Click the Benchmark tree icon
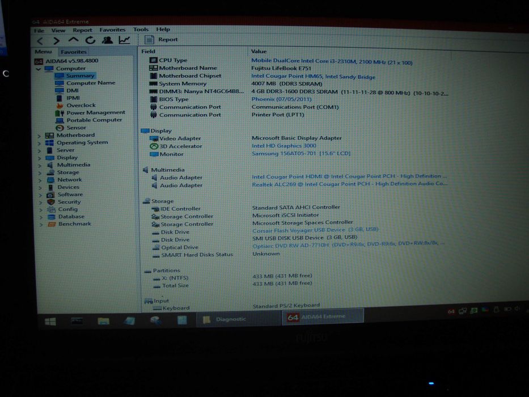The height and width of the screenshot is (397, 529). coord(52,224)
